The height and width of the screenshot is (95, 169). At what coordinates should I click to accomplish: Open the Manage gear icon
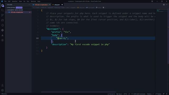click(x=2, y=90)
